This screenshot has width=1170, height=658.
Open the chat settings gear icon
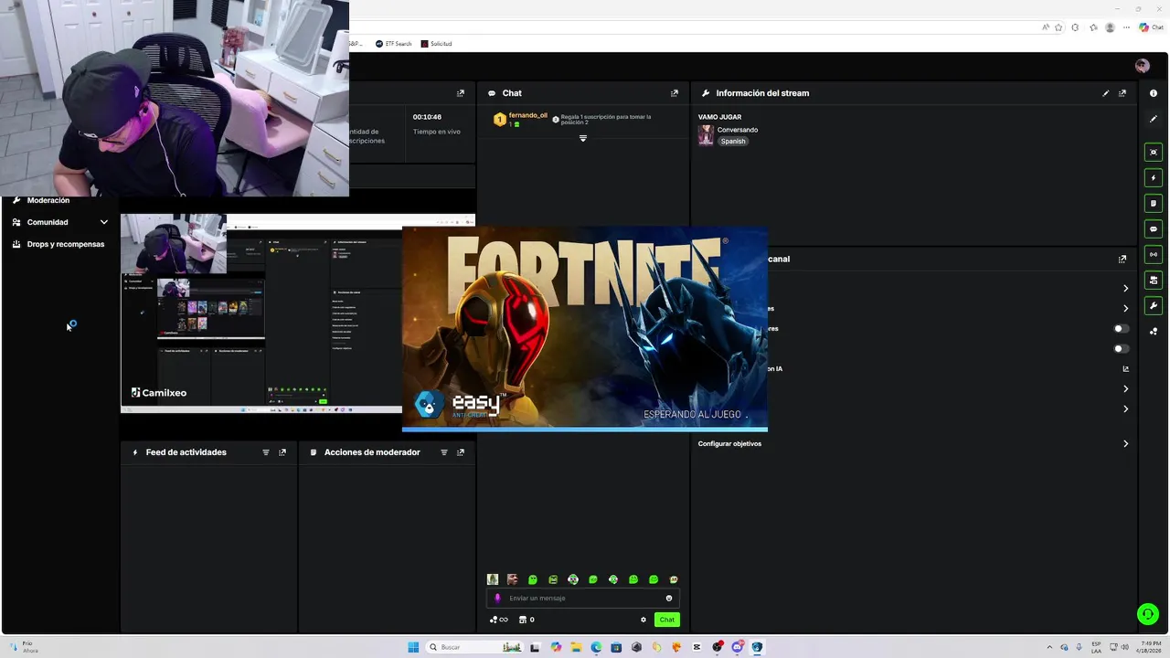[643, 620]
